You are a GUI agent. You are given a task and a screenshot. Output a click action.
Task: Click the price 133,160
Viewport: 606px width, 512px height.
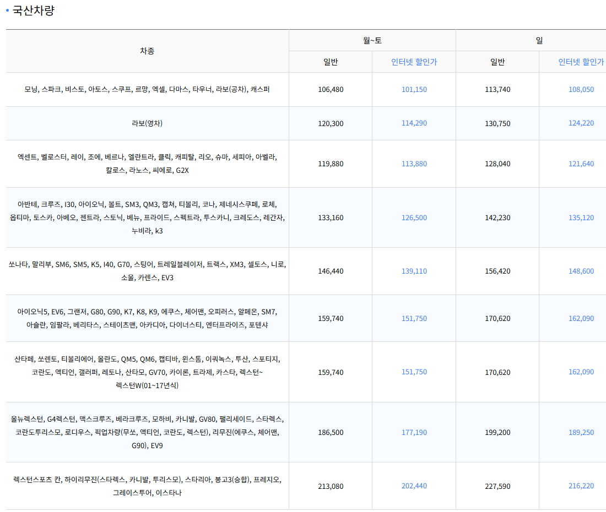tap(331, 217)
